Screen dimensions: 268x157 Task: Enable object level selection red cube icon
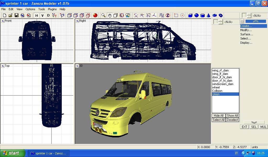(88, 15)
